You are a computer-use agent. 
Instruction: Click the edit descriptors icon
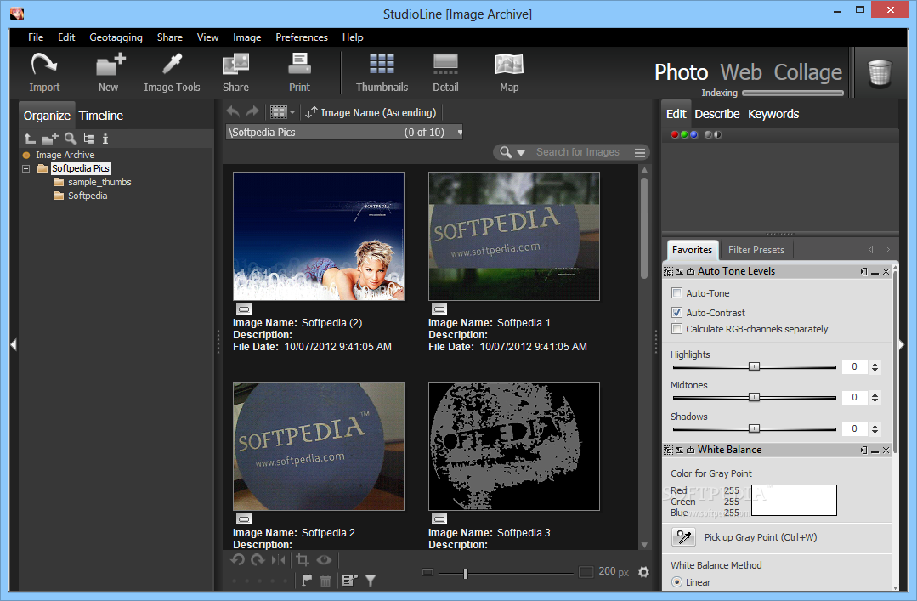[x=350, y=580]
